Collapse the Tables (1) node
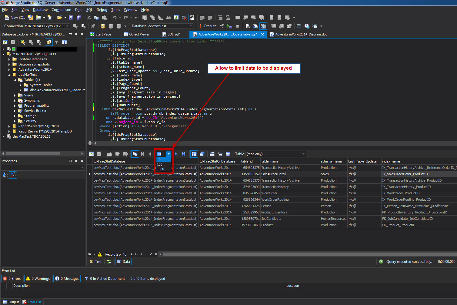The image size is (457, 305). tap(15, 80)
